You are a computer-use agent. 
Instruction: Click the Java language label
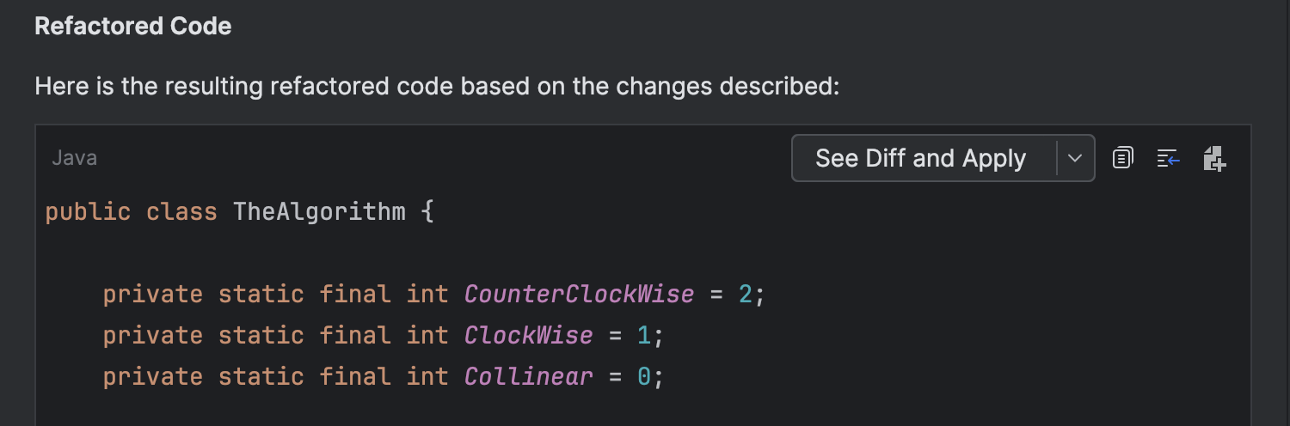click(x=74, y=158)
